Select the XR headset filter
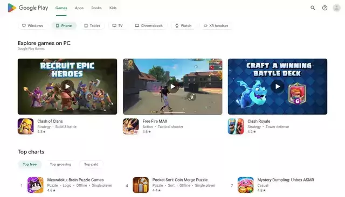 (216, 26)
